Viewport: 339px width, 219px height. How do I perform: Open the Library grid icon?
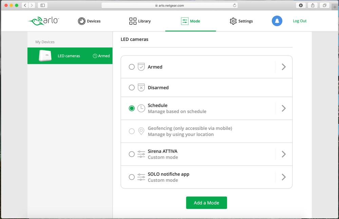[x=133, y=21]
